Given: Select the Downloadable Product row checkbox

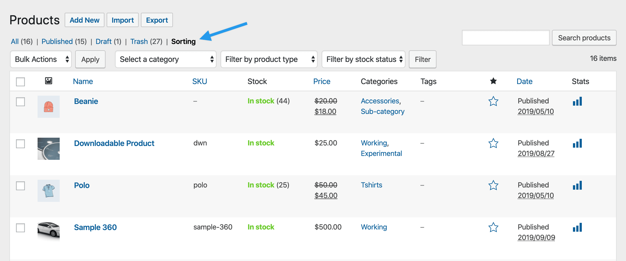Looking at the screenshot, I should [x=20, y=144].
